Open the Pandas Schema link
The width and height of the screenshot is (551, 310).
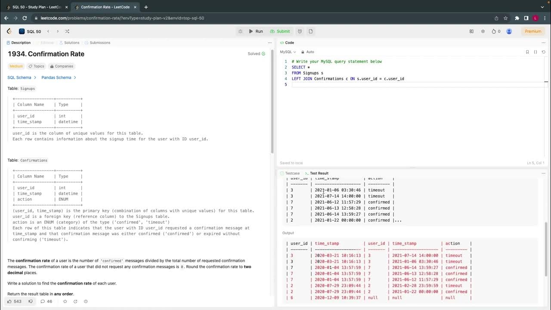click(x=59, y=77)
